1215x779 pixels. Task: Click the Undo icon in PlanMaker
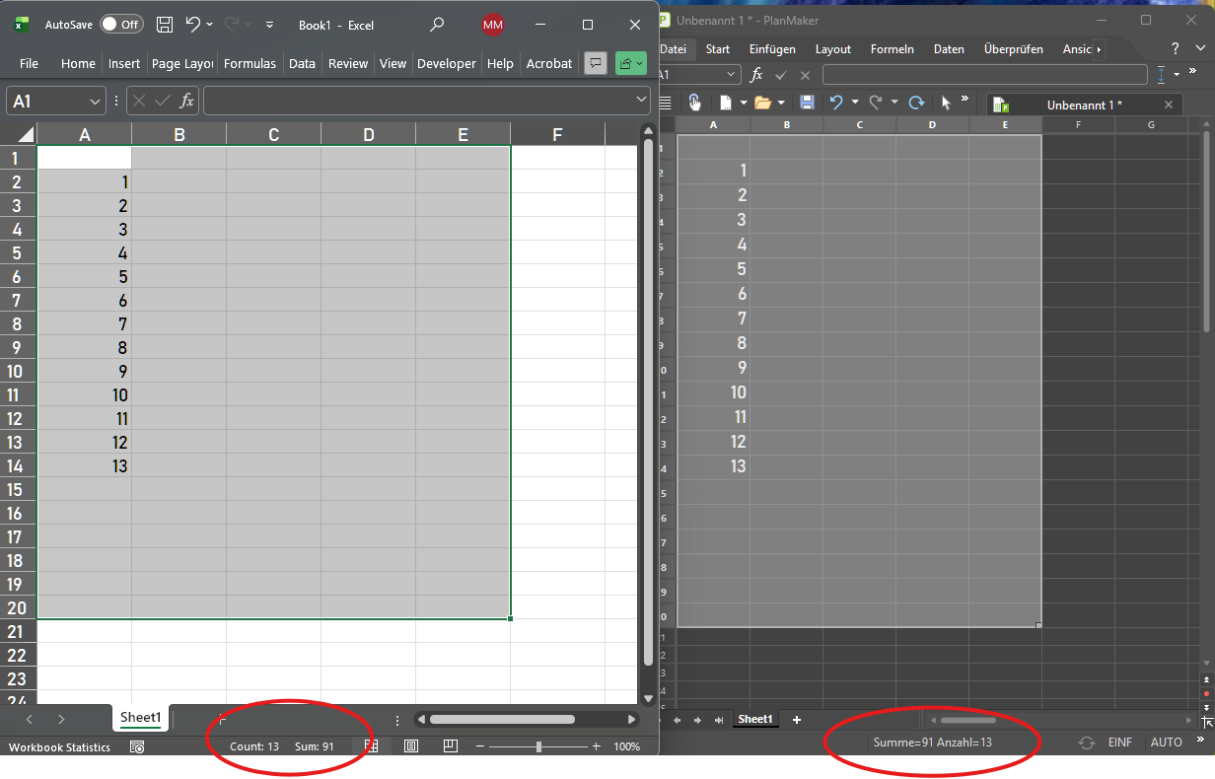(x=836, y=102)
